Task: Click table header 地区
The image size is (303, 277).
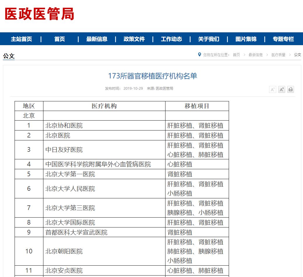Action: pyautogui.click(x=29, y=106)
